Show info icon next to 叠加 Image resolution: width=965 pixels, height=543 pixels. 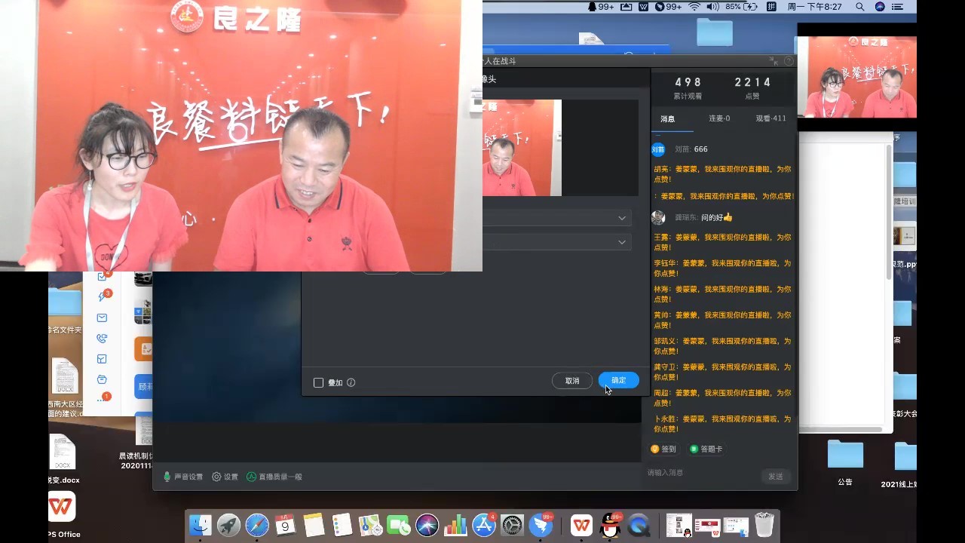pyautogui.click(x=351, y=382)
